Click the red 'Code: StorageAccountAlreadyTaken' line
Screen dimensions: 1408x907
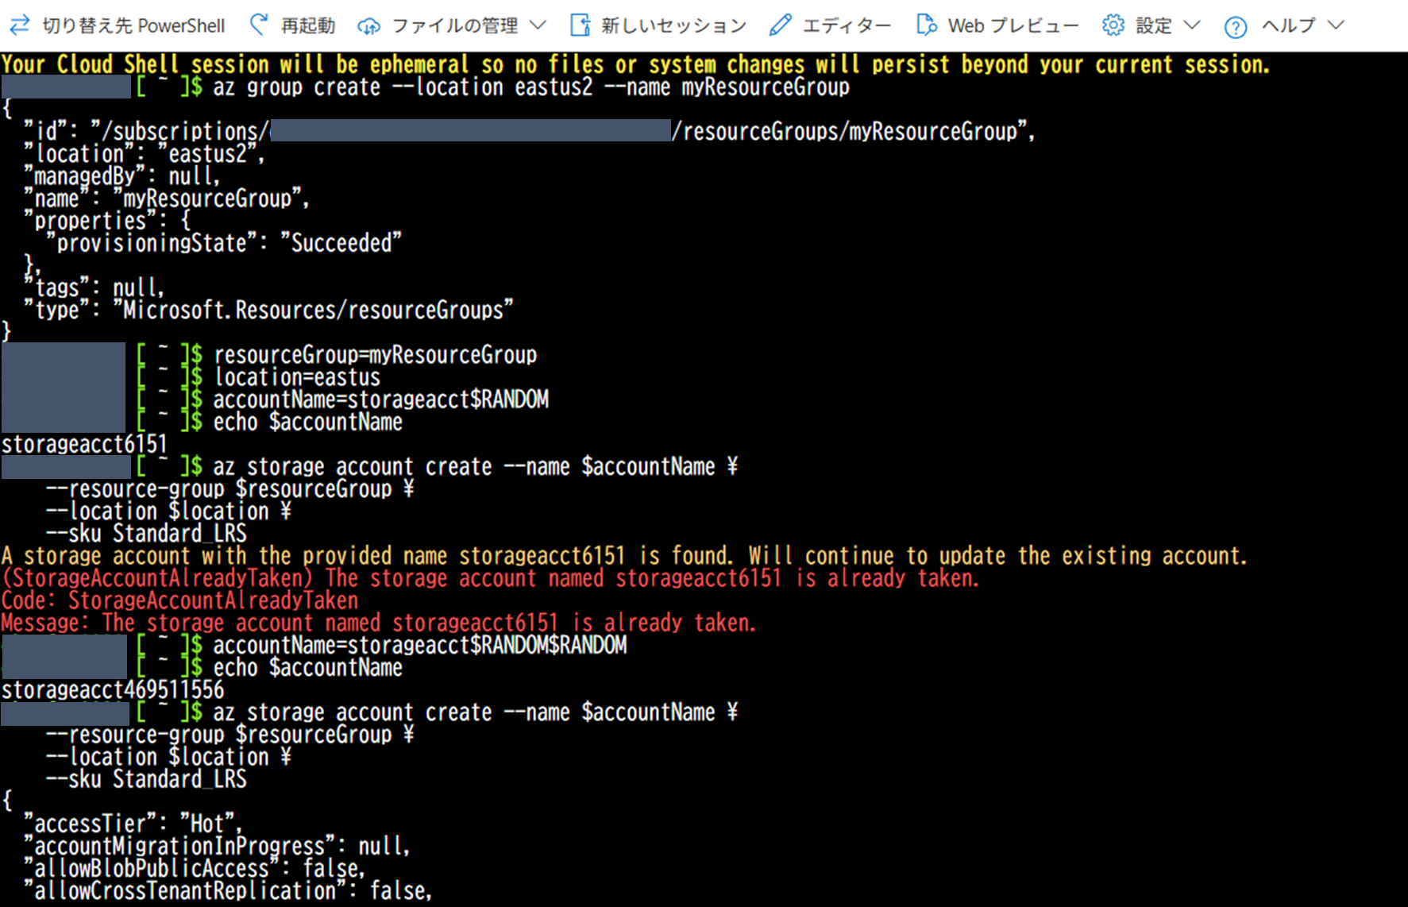(179, 600)
